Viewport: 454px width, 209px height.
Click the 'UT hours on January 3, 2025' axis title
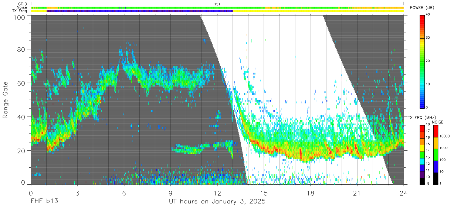tap(217, 202)
